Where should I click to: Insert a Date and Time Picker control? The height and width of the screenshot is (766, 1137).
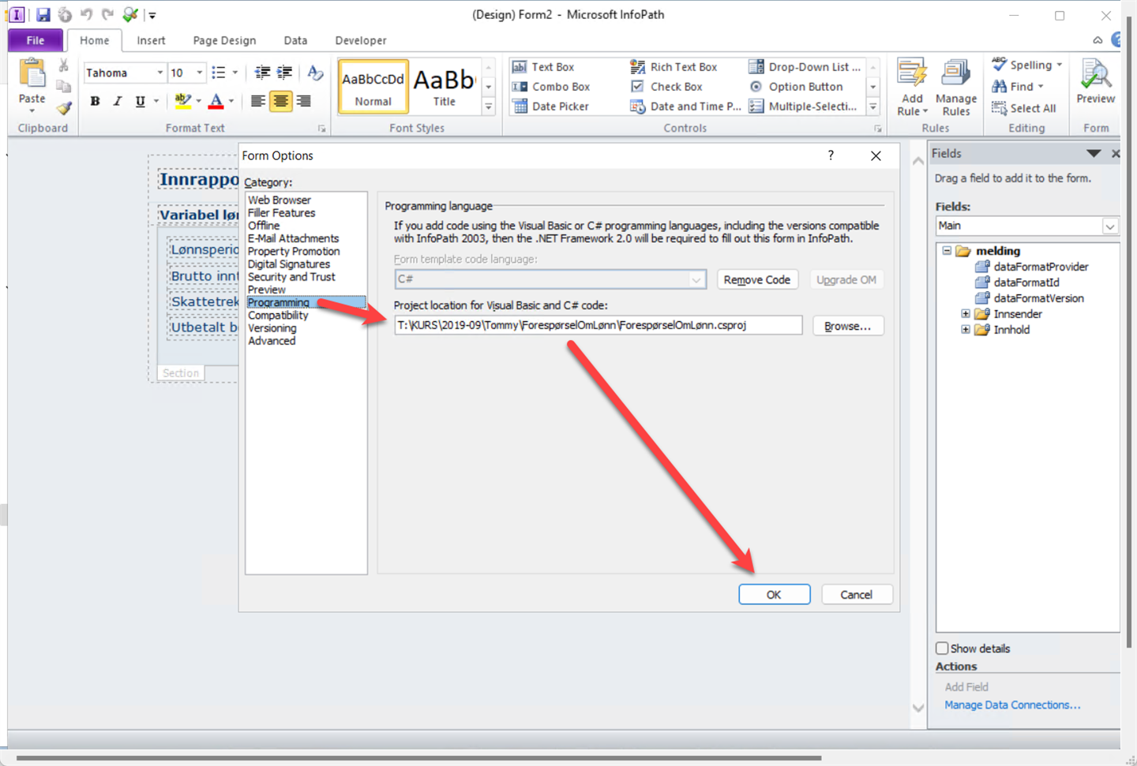click(x=685, y=106)
